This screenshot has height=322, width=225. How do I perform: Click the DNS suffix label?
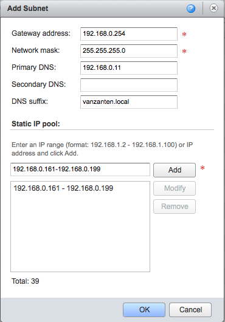tap(30, 101)
